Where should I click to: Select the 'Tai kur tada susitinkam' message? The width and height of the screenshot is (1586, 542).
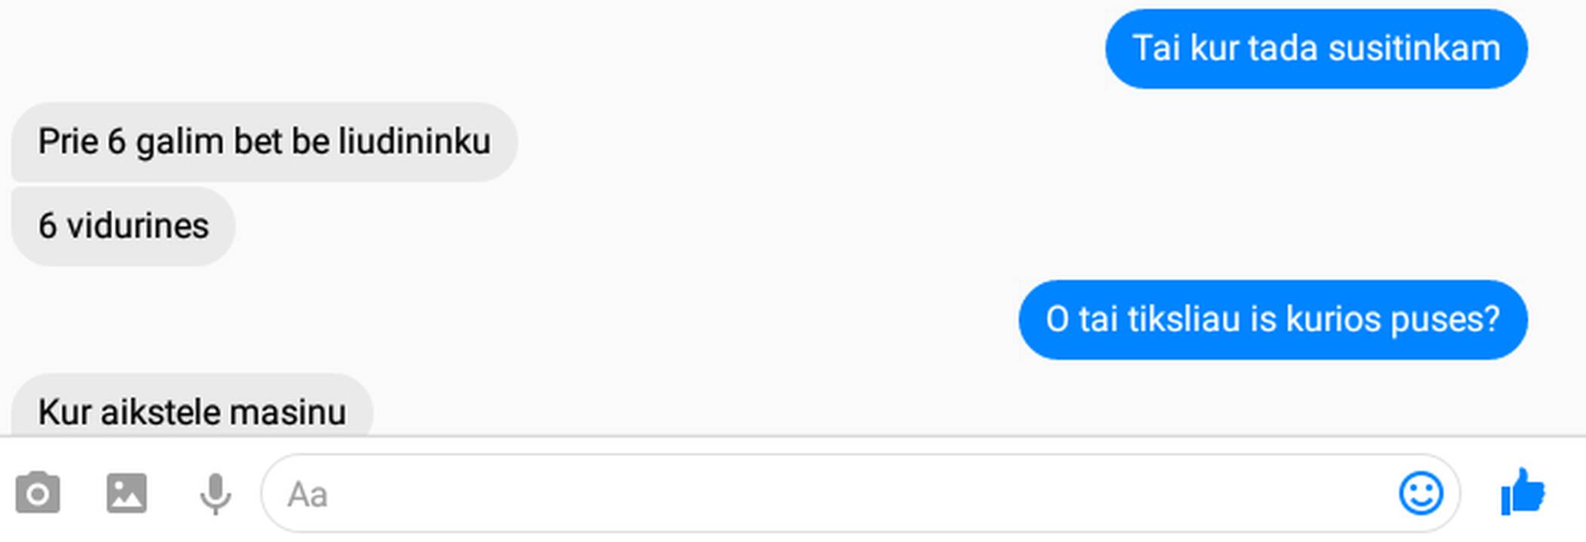1316,49
